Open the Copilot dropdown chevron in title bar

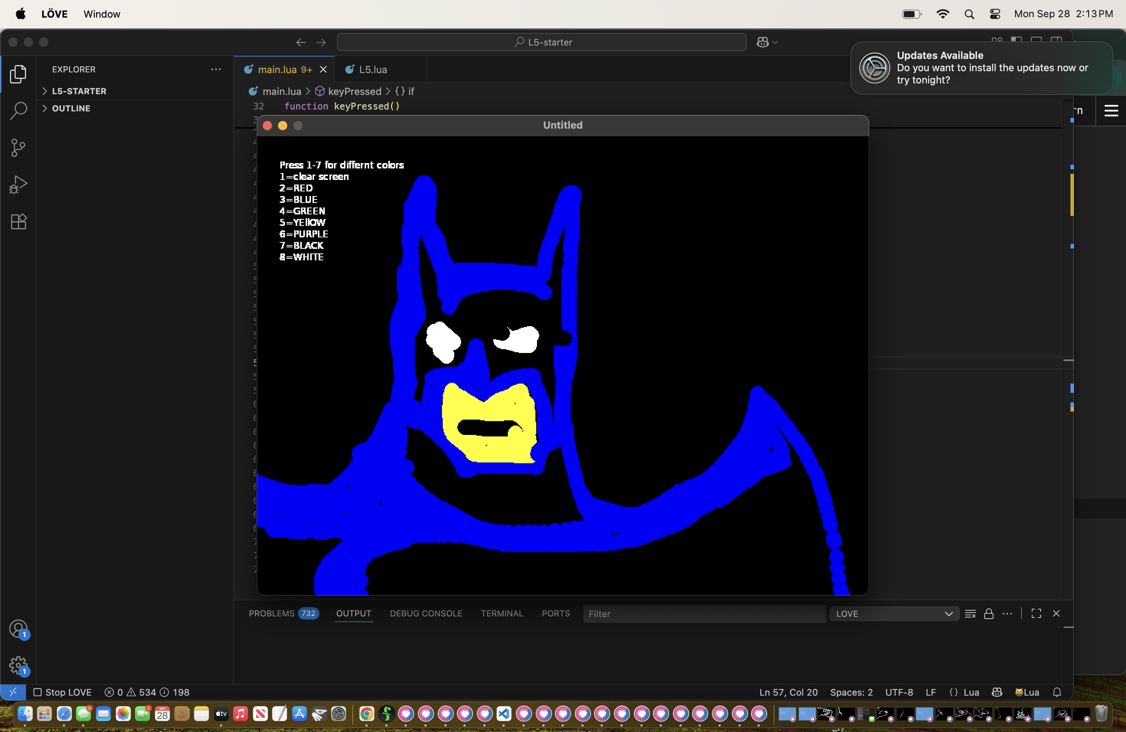point(775,42)
